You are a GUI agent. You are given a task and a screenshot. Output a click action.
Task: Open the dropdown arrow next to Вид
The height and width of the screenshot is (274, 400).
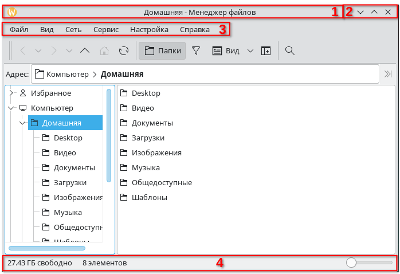tap(250, 51)
